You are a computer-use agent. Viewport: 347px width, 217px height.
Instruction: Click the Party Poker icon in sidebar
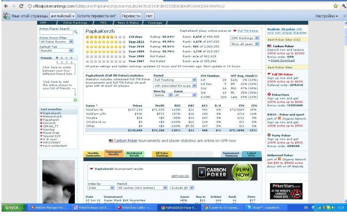point(269,135)
